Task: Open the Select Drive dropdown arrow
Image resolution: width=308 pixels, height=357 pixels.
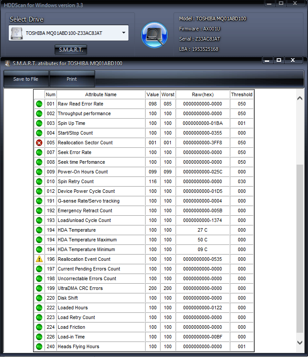Action: click(124, 33)
